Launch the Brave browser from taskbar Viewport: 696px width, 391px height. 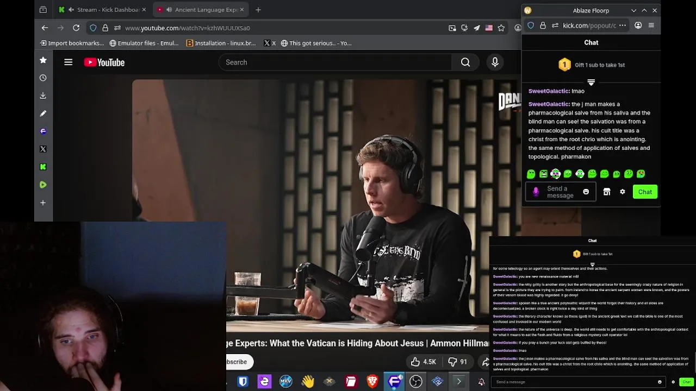point(372,382)
